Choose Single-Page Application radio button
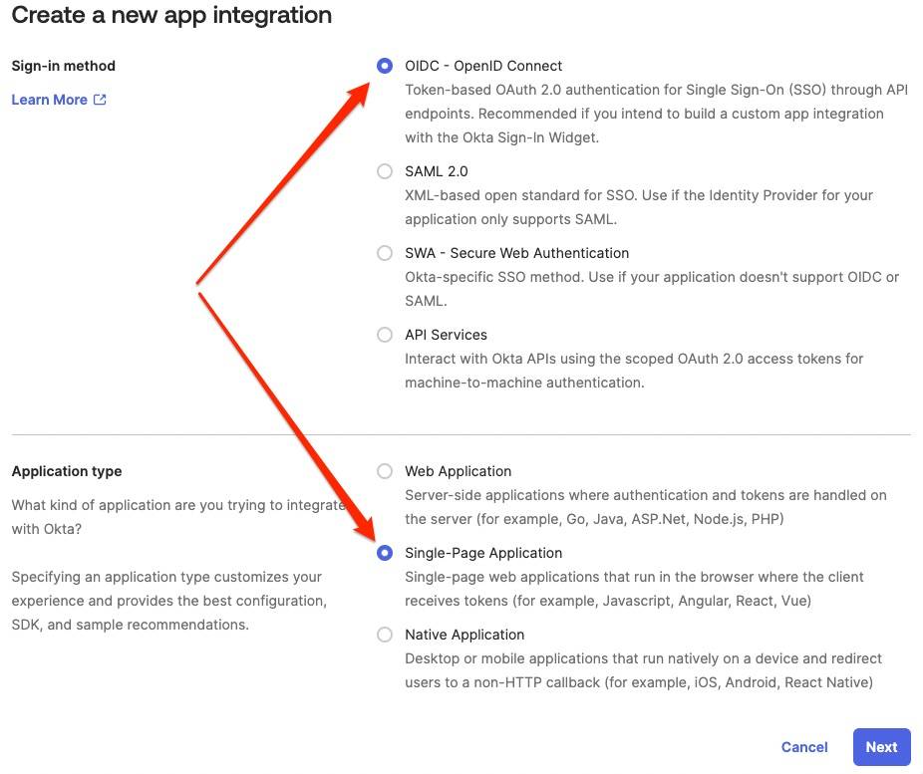This screenshot has width=923, height=774. pyautogui.click(x=385, y=553)
